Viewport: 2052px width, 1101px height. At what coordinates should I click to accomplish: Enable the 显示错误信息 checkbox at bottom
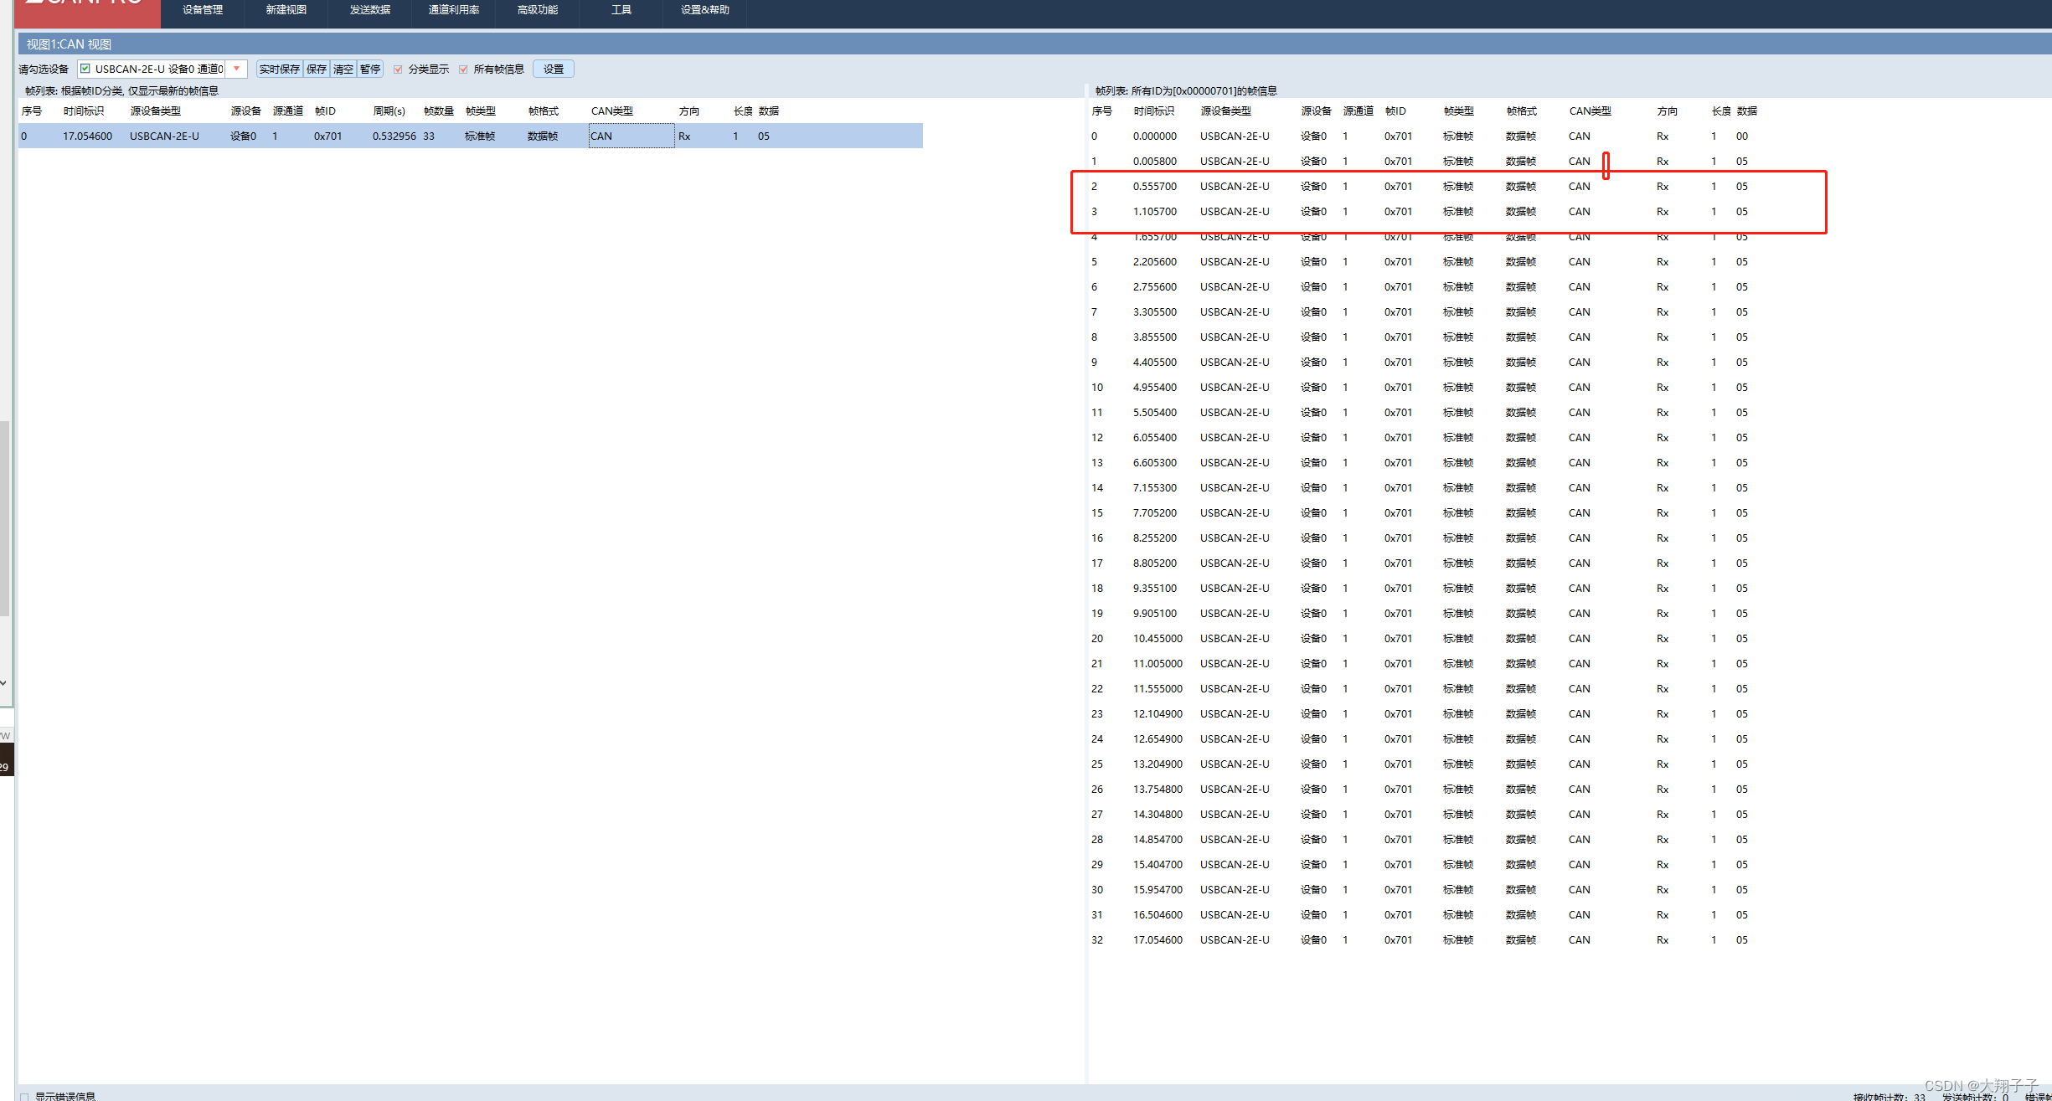click(x=24, y=1096)
